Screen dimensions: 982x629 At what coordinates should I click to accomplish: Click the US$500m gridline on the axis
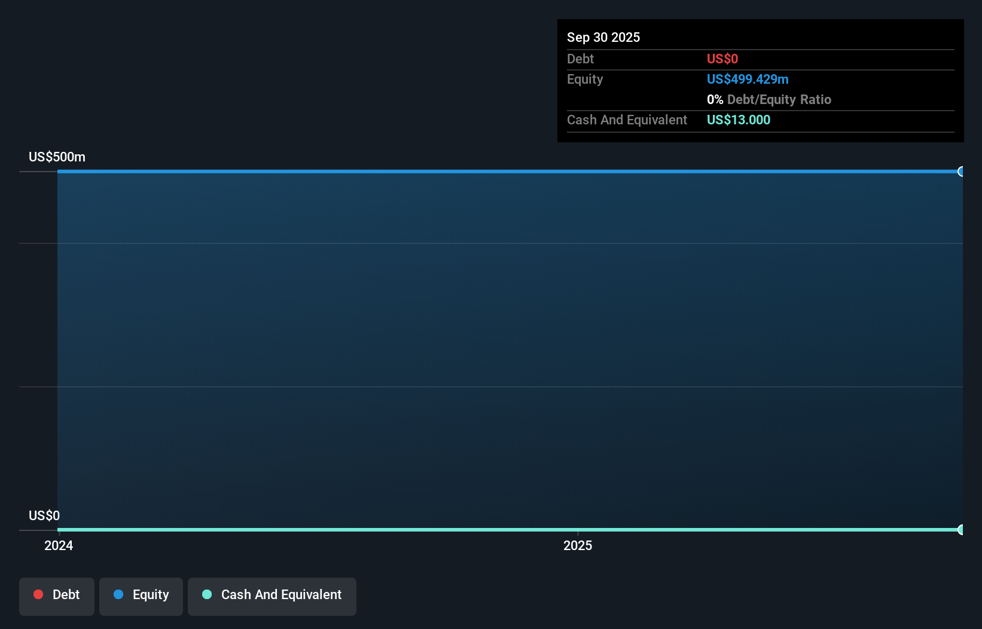pyautogui.click(x=57, y=157)
